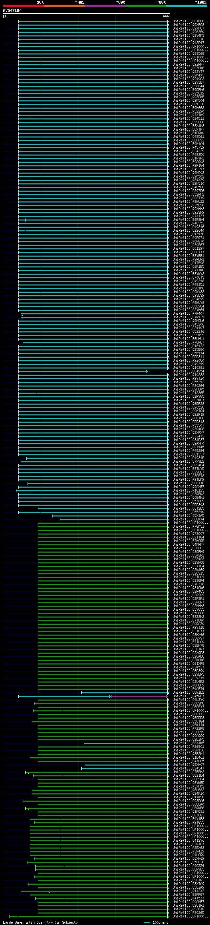Select the UniRef100_Q1J2X3 label
The width and height of the screenshot is (210, 925).
click(x=188, y=891)
